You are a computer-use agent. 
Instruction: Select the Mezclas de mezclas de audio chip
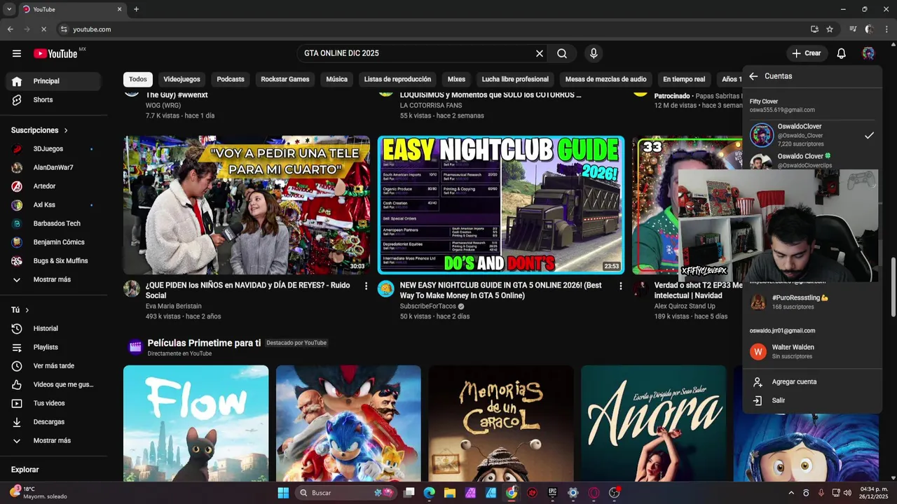606,79
